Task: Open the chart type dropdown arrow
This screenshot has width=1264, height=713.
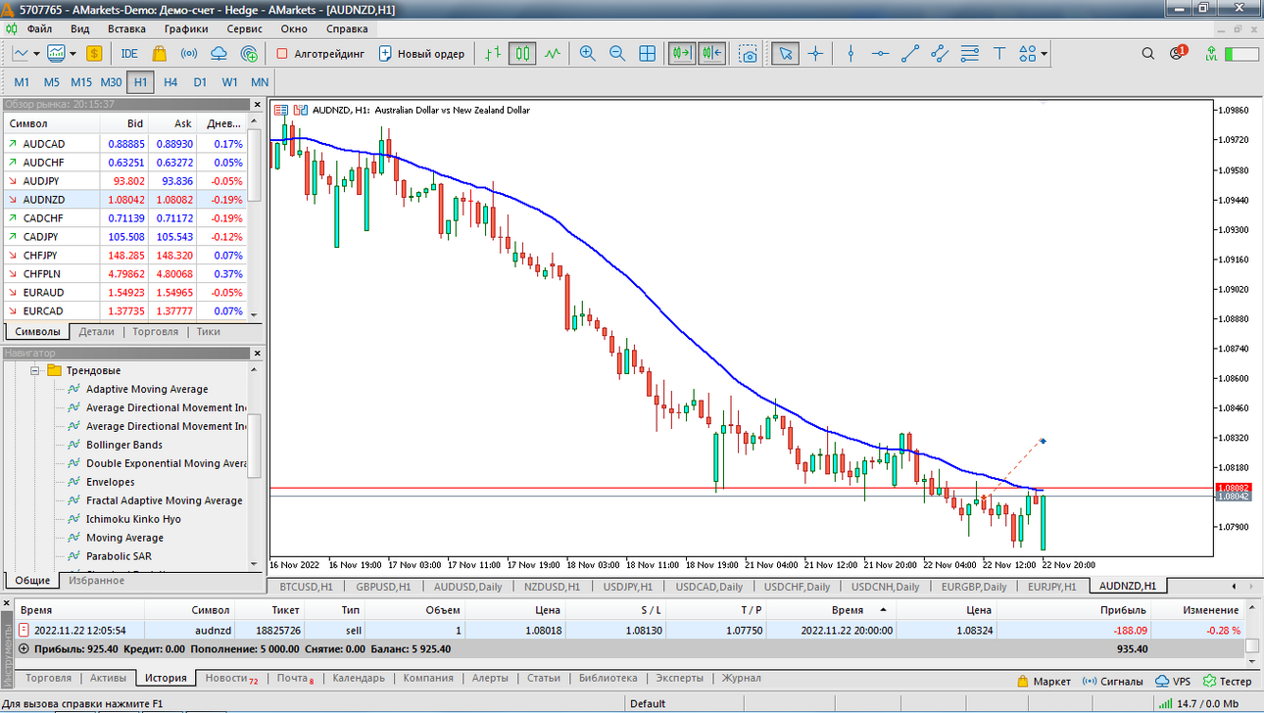Action: (x=36, y=54)
